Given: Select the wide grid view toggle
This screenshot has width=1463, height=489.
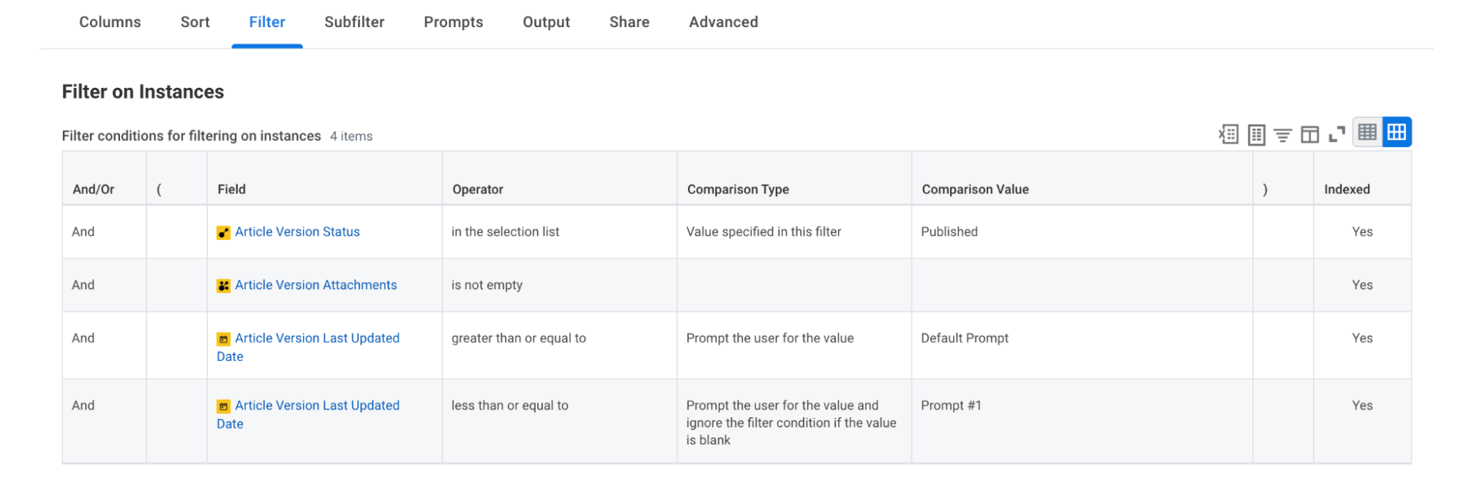Looking at the screenshot, I should [x=1396, y=132].
